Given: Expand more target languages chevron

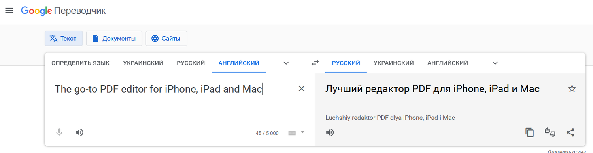Looking at the screenshot, I should pyautogui.click(x=495, y=63).
